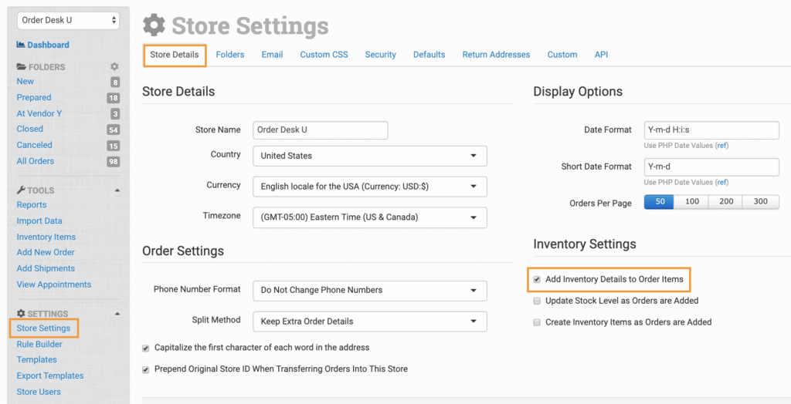Image resolution: width=791 pixels, height=404 pixels.
Task: Click the wrench icon next to Tools
Action: 21,190
